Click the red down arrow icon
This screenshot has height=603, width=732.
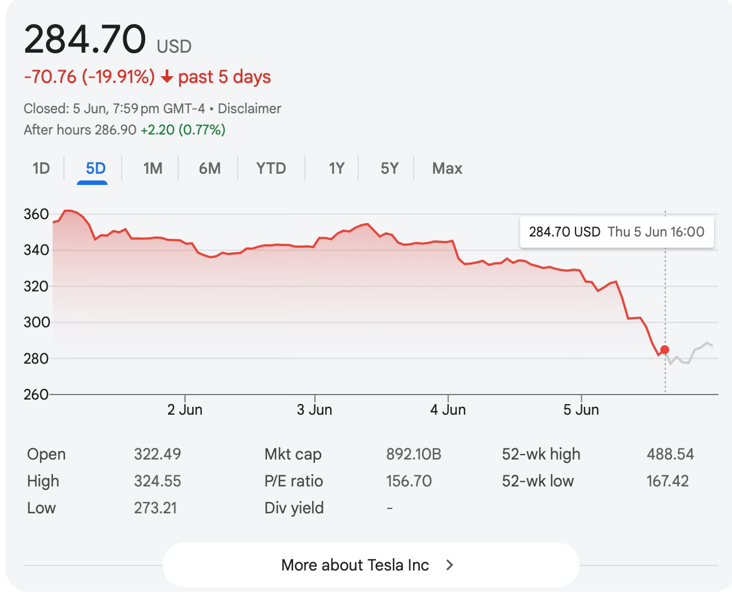coord(166,77)
